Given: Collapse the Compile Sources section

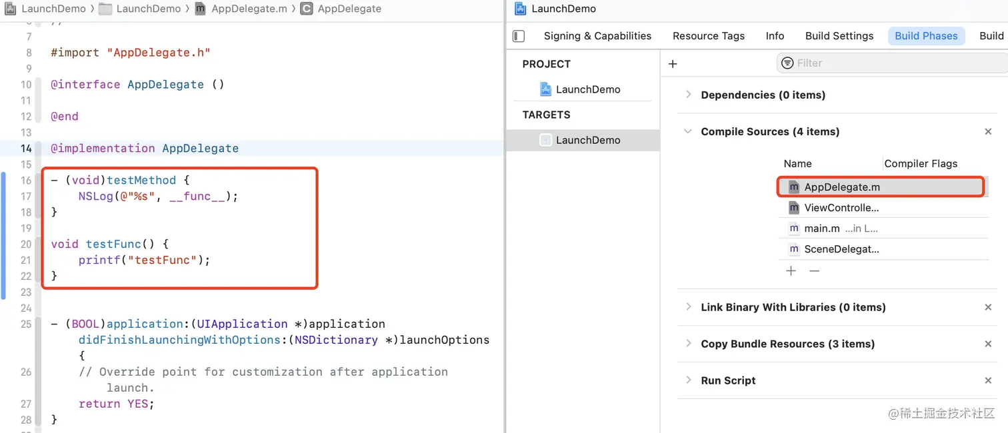Looking at the screenshot, I should (688, 132).
